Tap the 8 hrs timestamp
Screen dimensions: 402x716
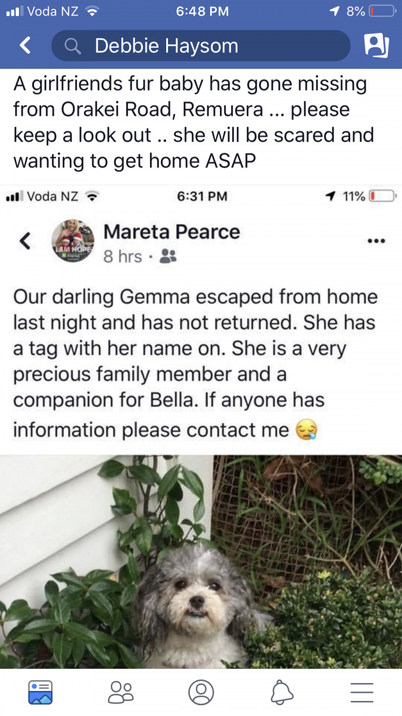point(122,257)
